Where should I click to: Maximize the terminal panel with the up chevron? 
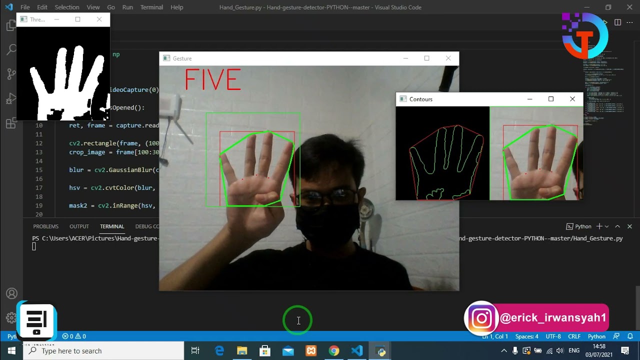pyautogui.click(x=617, y=226)
